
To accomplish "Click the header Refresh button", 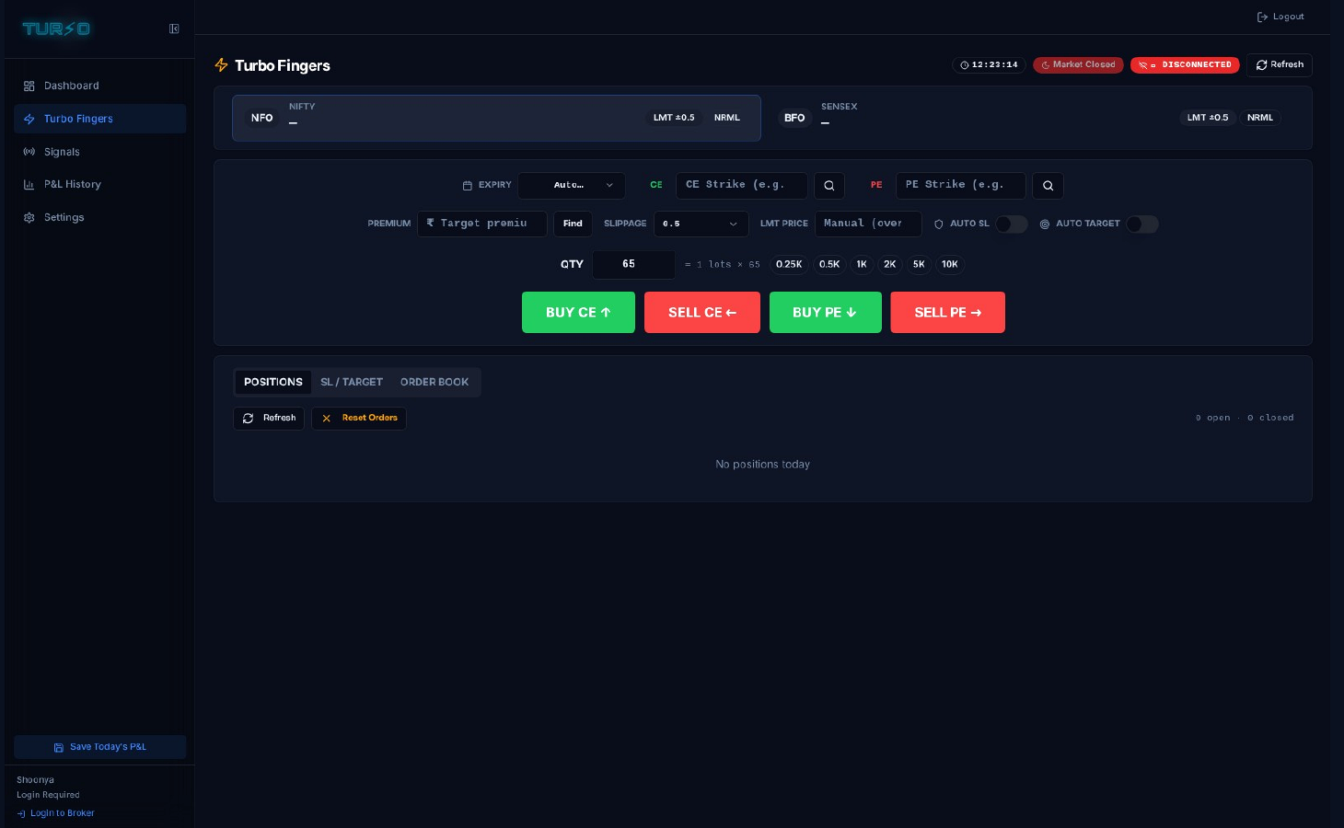I will pos(1280,65).
